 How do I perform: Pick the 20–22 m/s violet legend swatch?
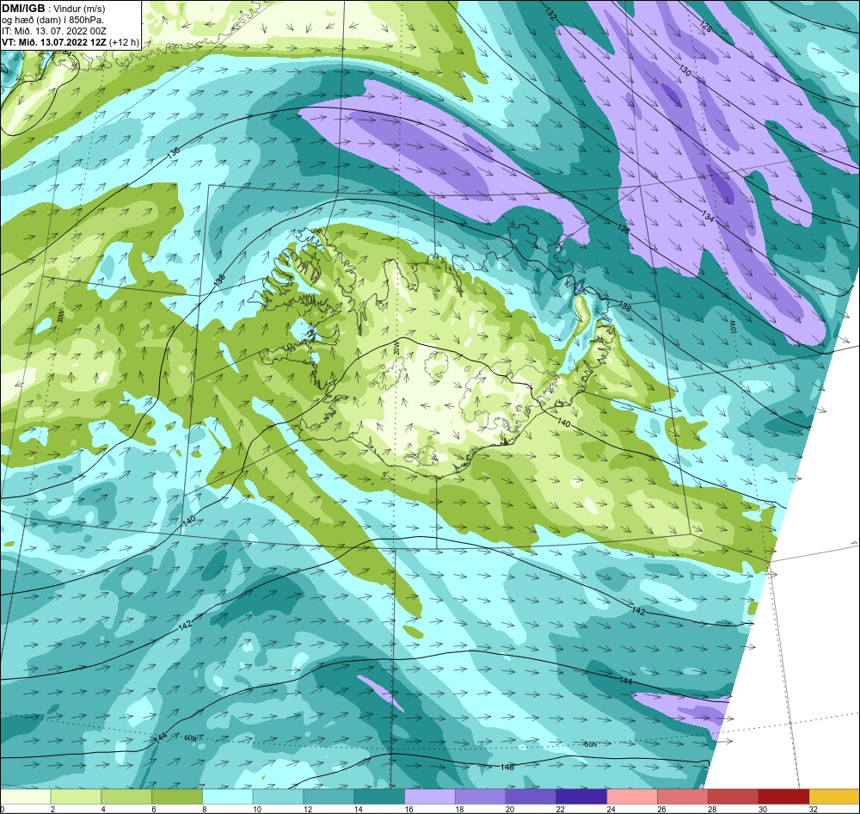531,797
